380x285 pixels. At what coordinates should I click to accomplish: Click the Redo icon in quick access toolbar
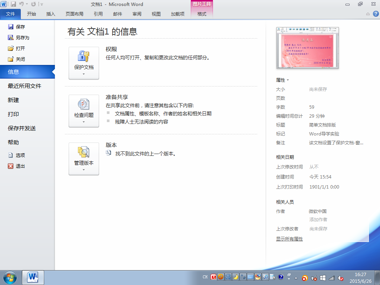(x=33, y=4)
